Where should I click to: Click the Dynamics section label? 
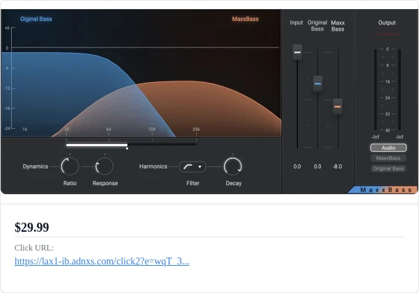point(35,166)
